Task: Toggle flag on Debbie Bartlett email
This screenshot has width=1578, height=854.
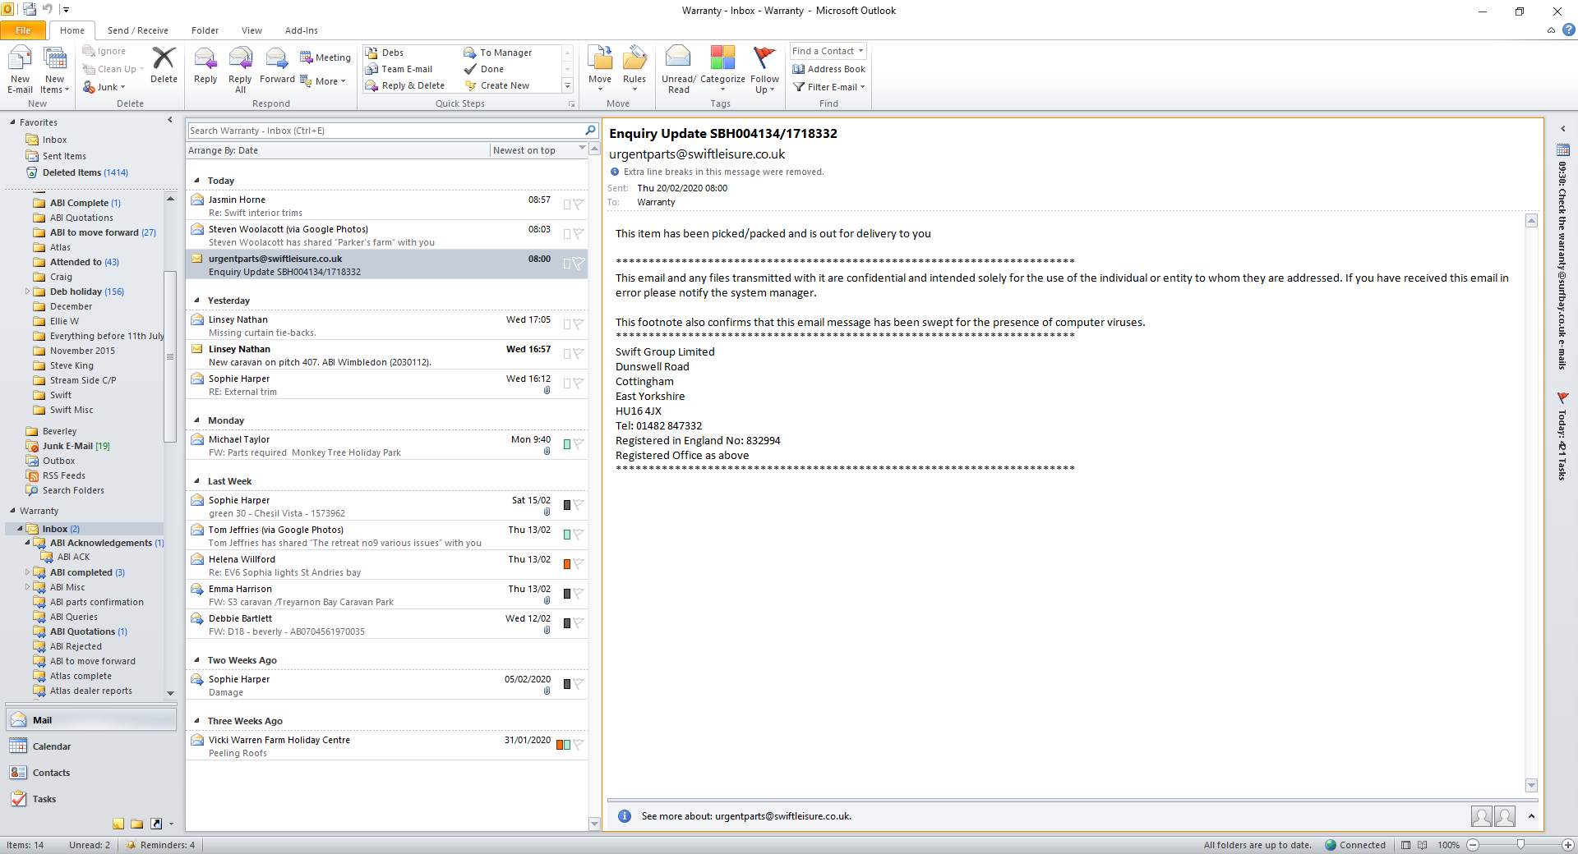Action: [x=578, y=623]
